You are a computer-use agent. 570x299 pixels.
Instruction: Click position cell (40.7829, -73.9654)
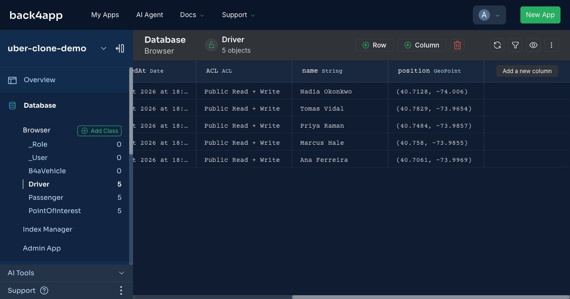point(436,109)
